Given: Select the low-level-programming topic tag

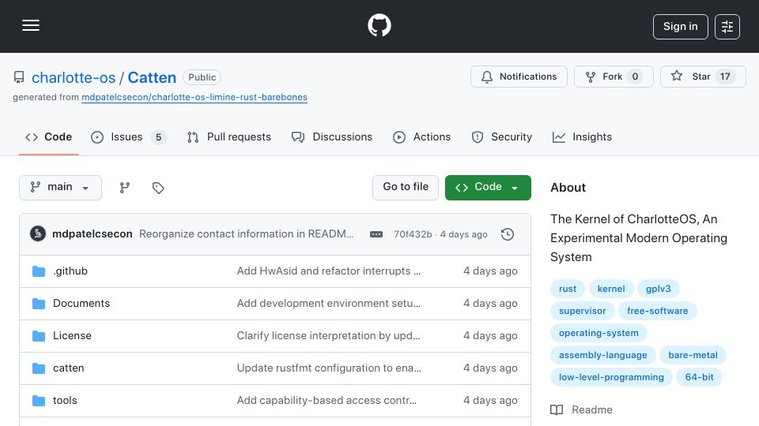Looking at the screenshot, I should pos(611,378).
